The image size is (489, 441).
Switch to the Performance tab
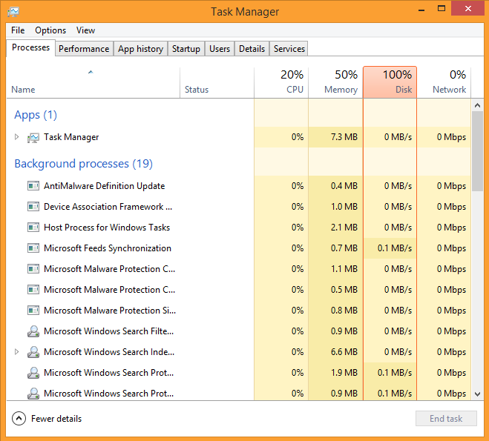(x=84, y=49)
